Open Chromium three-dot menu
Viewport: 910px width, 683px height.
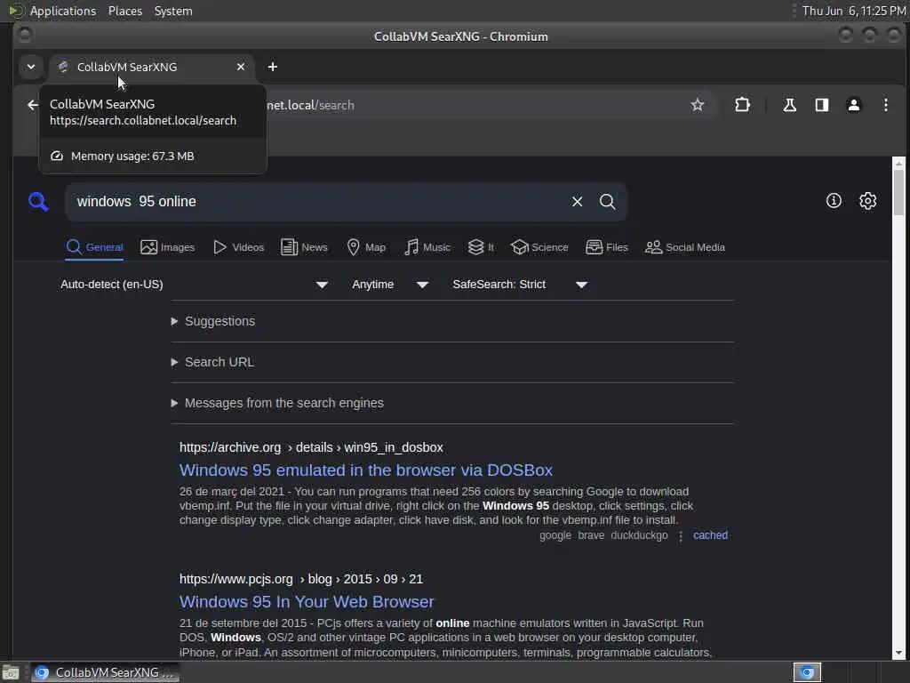(x=886, y=105)
